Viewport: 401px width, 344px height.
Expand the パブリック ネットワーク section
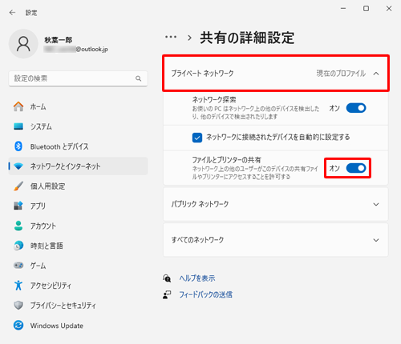276,204
